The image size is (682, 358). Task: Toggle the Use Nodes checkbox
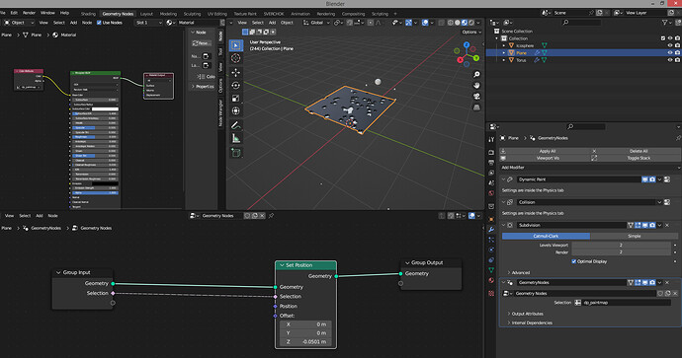(x=99, y=23)
